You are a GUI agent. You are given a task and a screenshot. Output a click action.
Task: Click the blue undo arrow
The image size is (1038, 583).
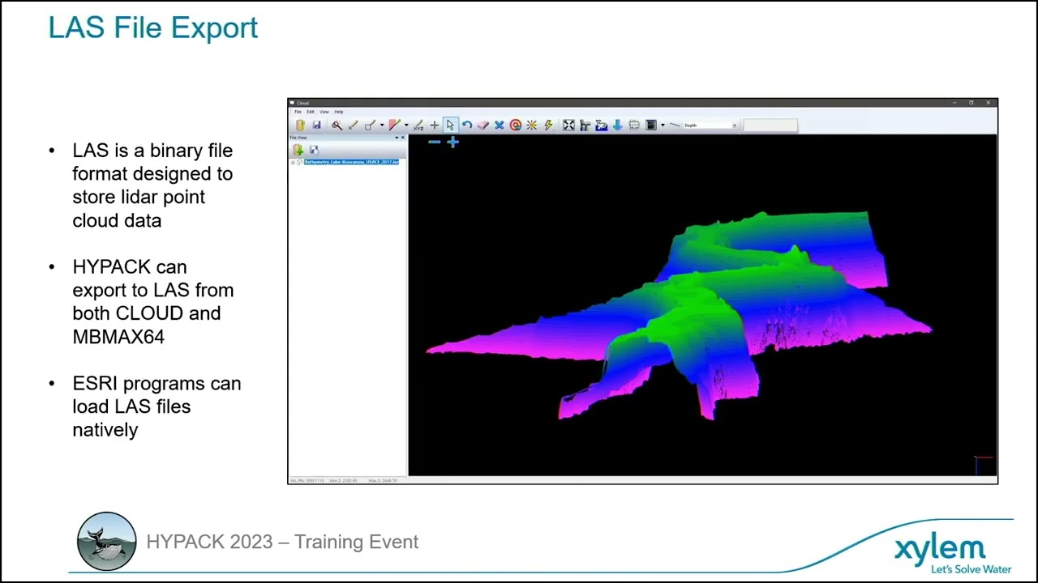point(466,125)
